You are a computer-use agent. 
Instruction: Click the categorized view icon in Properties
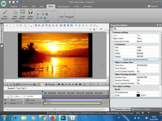click(x=112, y=29)
